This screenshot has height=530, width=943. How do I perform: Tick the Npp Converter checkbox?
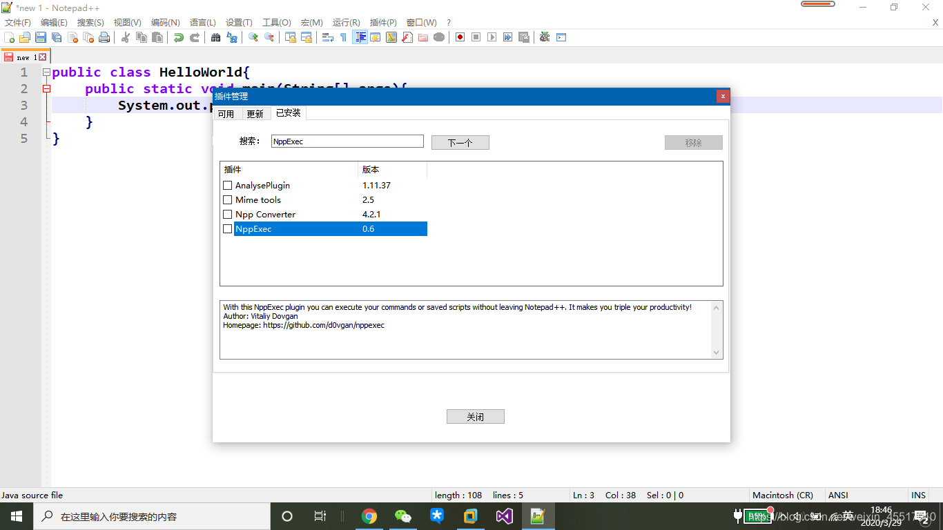pyautogui.click(x=228, y=215)
